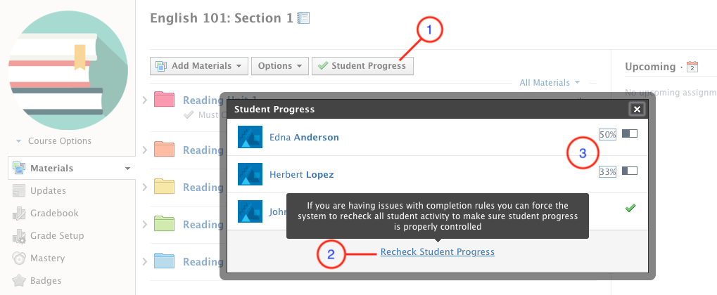Click the Student Progress button

click(362, 66)
